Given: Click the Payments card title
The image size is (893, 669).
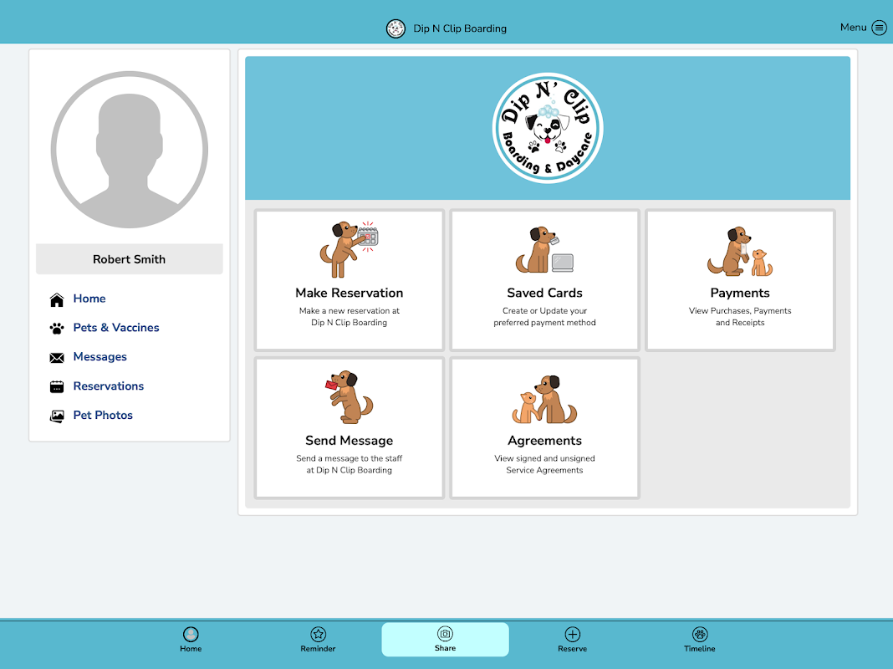Looking at the screenshot, I should (x=740, y=293).
